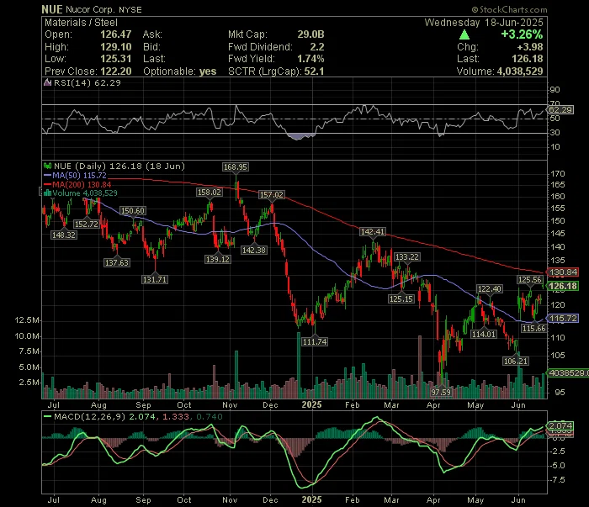This screenshot has height=507, width=589.
Task: Click the blue MA(50) legend line
Action: click(48, 175)
